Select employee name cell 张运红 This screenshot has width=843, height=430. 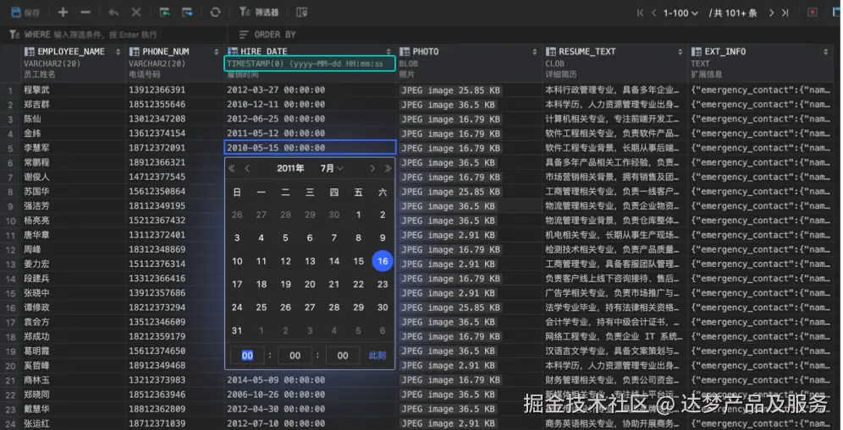tap(73, 423)
